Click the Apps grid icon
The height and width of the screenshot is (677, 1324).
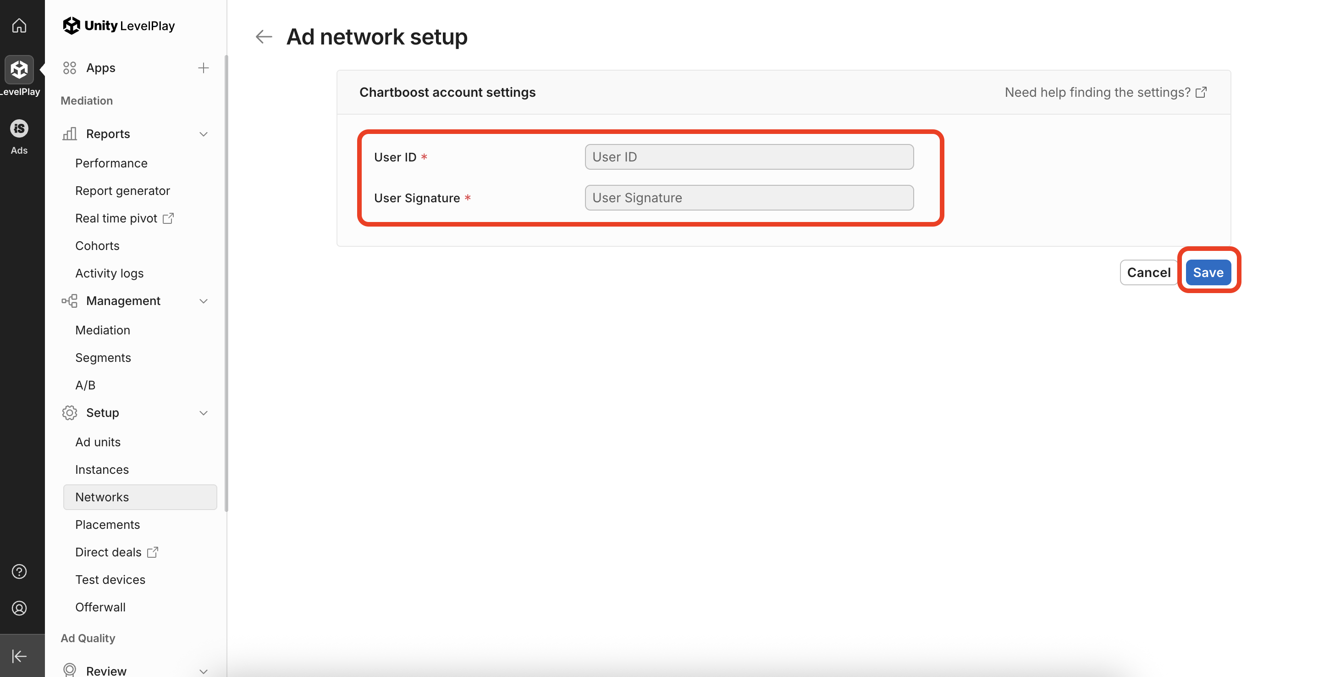point(69,68)
